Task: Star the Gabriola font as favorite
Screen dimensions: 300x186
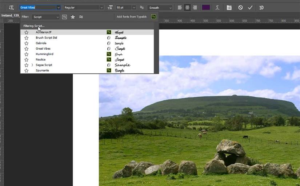Action: tap(26, 43)
